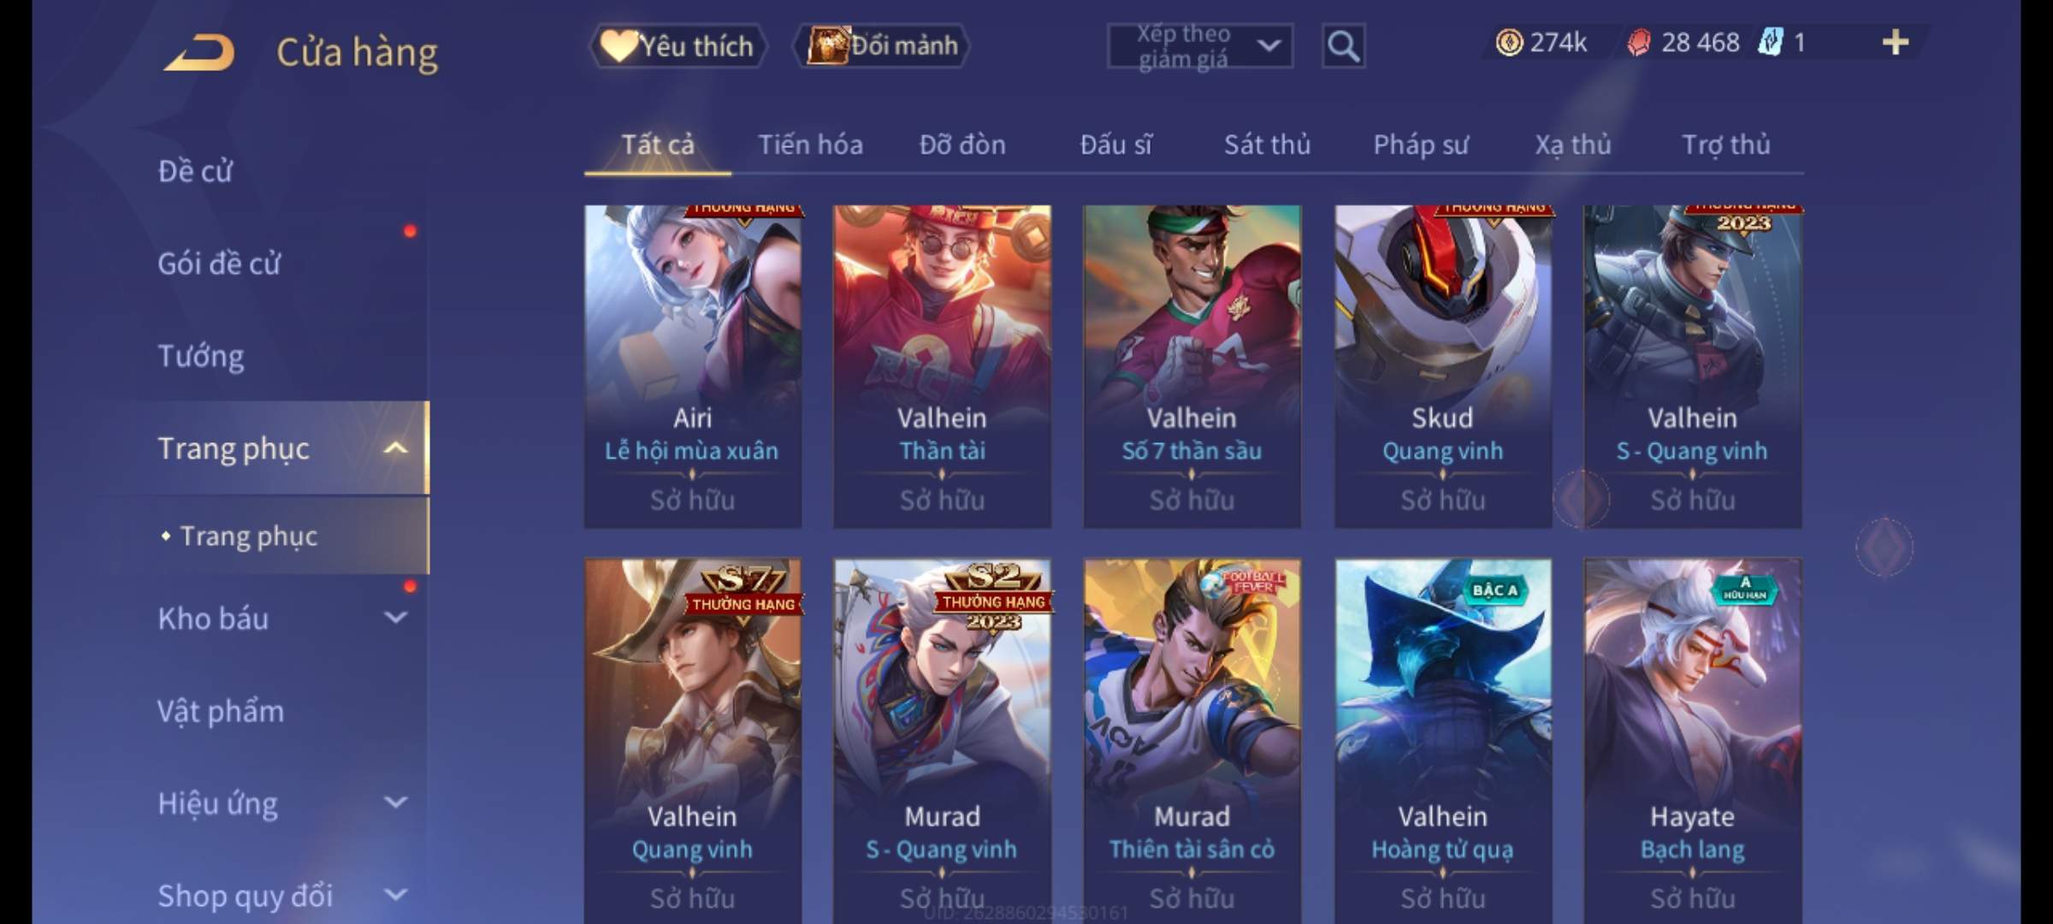Image resolution: width=2053 pixels, height=924 pixels.
Task: Open Đổi mảnh fragment exchange
Action: coord(882,45)
